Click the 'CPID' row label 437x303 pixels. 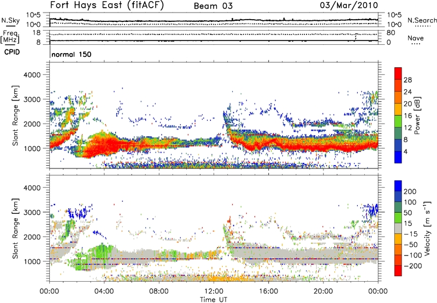[12, 52]
